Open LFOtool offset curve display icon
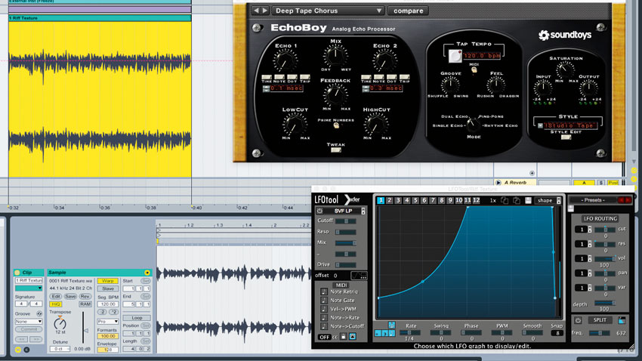The width and height of the screenshot is (642, 361). [359, 276]
